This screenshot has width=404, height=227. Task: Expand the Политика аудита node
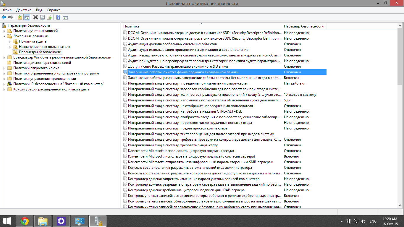pos(10,41)
